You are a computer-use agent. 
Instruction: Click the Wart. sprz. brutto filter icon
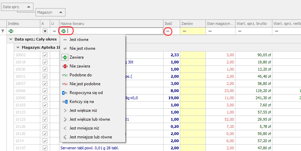240,31
